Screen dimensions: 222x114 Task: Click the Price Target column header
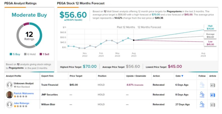[x=76, y=76]
